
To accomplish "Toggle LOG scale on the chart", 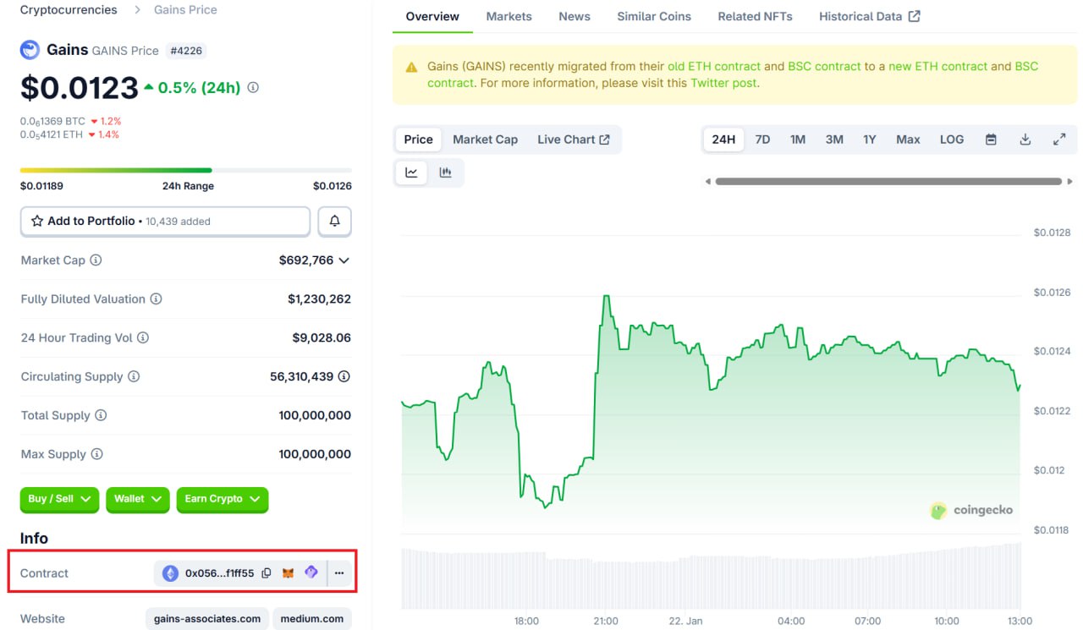I will tap(951, 140).
